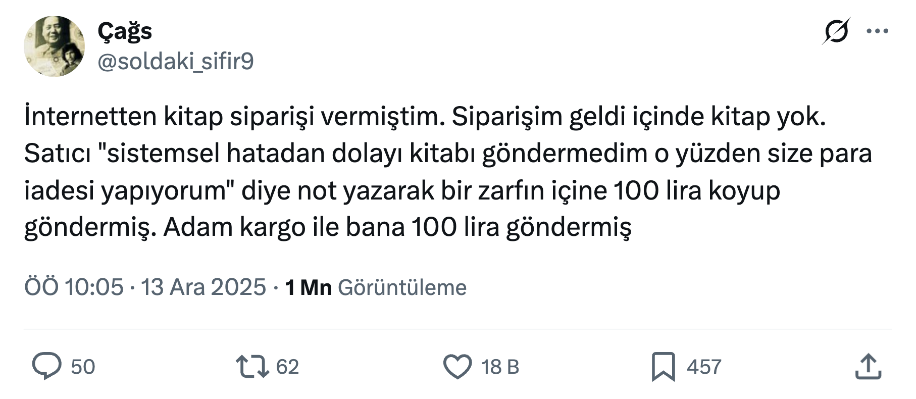Click the 1 Mn view count

click(x=308, y=287)
